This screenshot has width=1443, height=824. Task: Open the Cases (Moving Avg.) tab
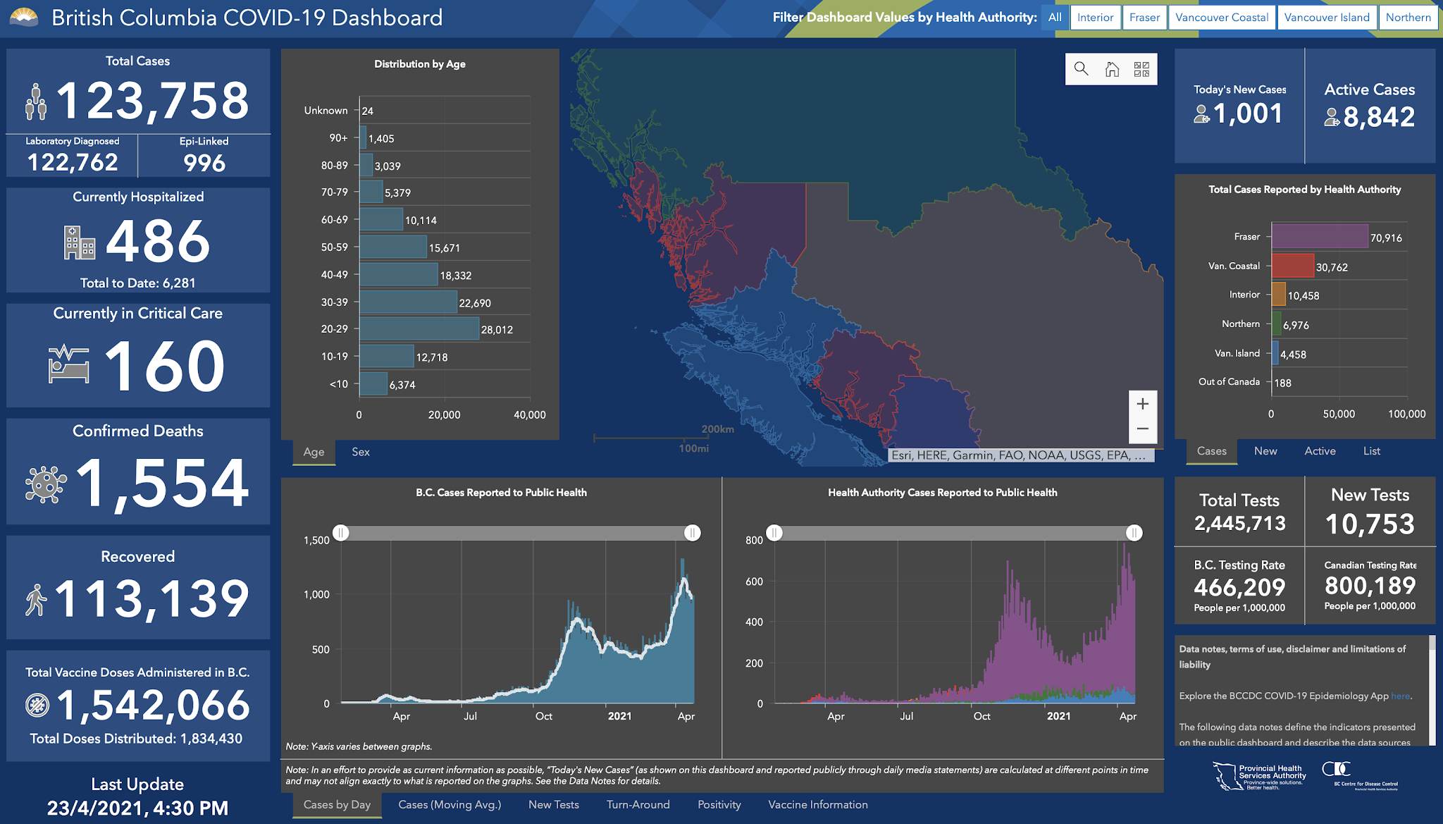450,805
